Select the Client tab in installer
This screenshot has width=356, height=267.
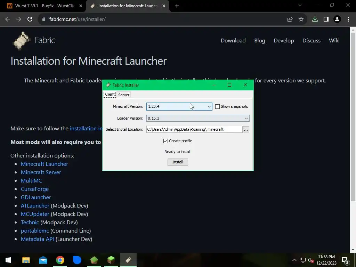(x=110, y=95)
